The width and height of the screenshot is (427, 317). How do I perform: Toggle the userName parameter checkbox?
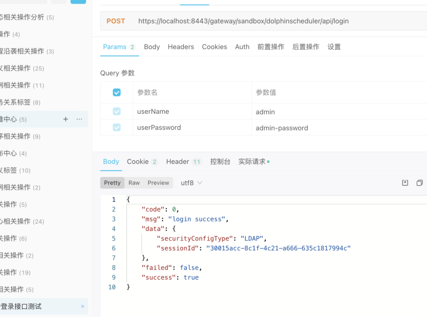tap(117, 111)
